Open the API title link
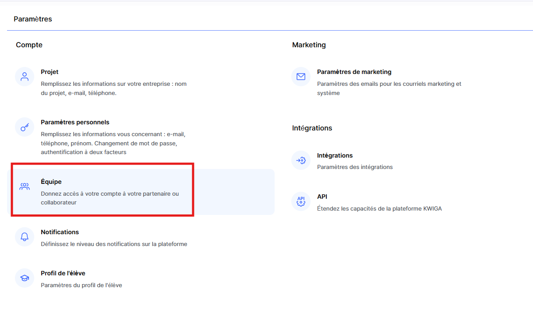533x327 pixels. pos(322,197)
